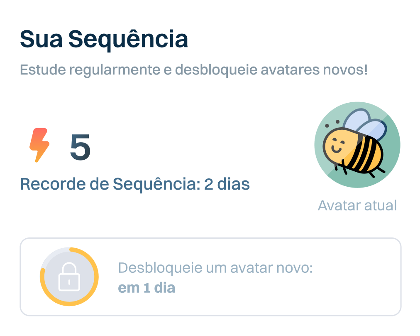Select the current bee avatar picture

pyautogui.click(x=357, y=145)
